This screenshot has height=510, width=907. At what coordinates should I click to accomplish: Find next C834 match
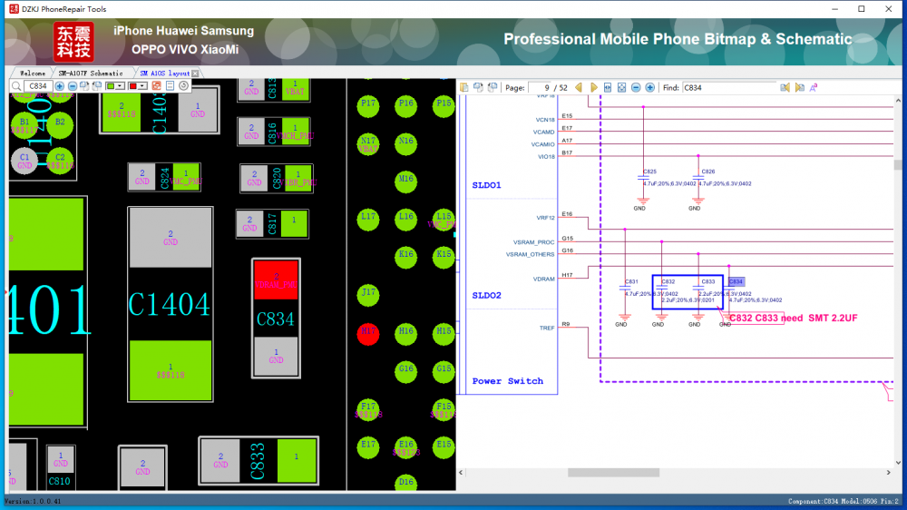[x=799, y=87]
